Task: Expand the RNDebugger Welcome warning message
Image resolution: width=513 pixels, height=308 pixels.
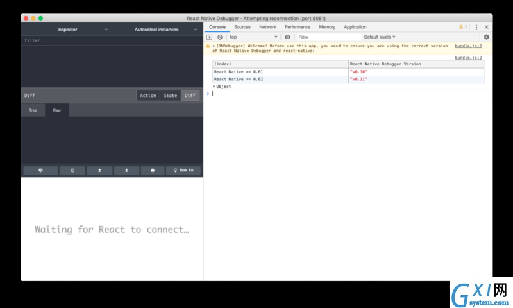Action: tap(214, 46)
